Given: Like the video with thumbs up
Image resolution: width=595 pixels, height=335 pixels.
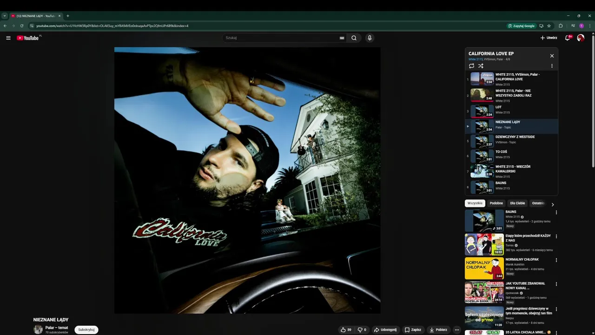Looking at the screenshot, I should (x=346, y=330).
